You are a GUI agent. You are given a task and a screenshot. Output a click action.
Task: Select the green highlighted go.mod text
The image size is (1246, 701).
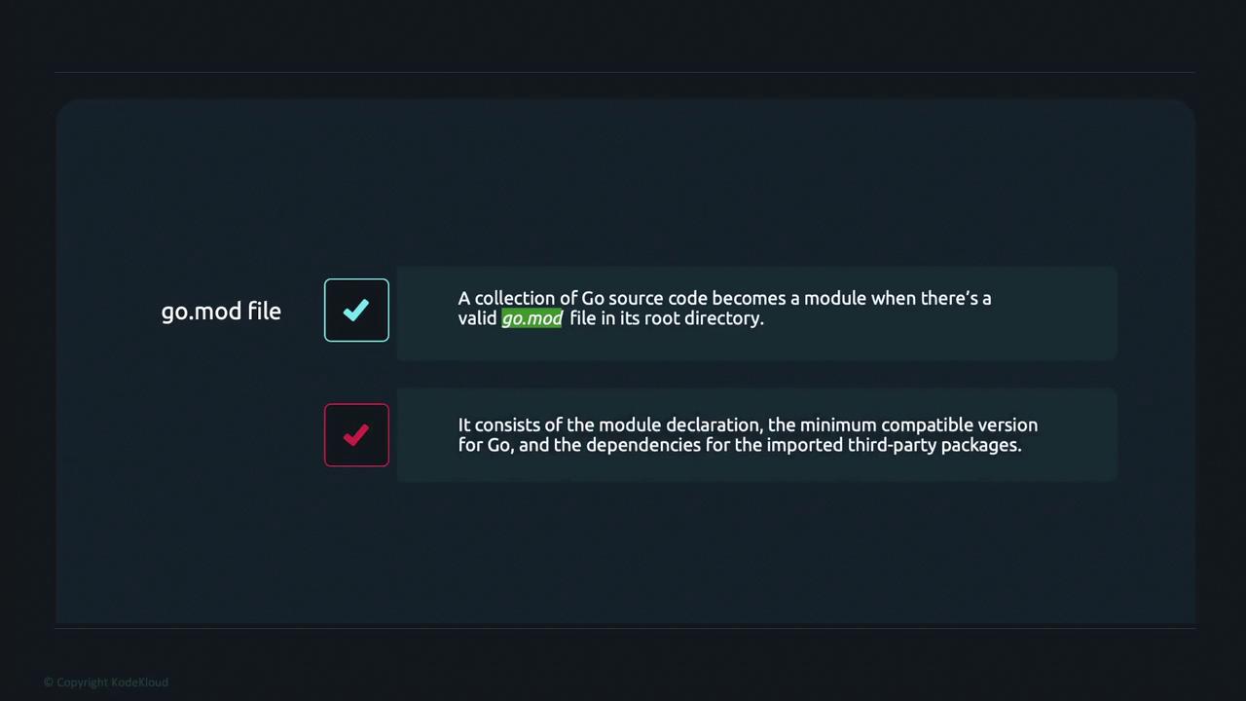(x=531, y=318)
